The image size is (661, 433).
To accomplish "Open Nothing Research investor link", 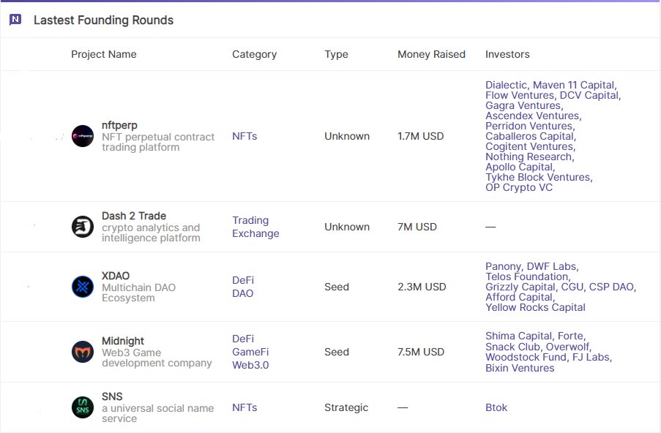I will [x=529, y=157].
